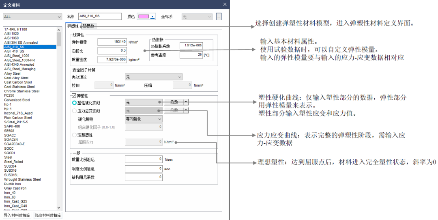The height and width of the screenshot is (220, 438).
Task: Select SUS304 in the material list
Action: click(x=11, y=166)
